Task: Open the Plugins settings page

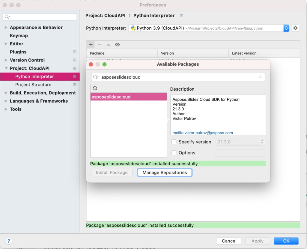Action: click(x=18, y=52)
